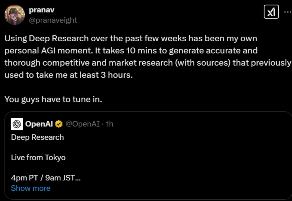Open pranav display name profile link
This screenshot has width=292, height=201.
click(x=42, y=10)
